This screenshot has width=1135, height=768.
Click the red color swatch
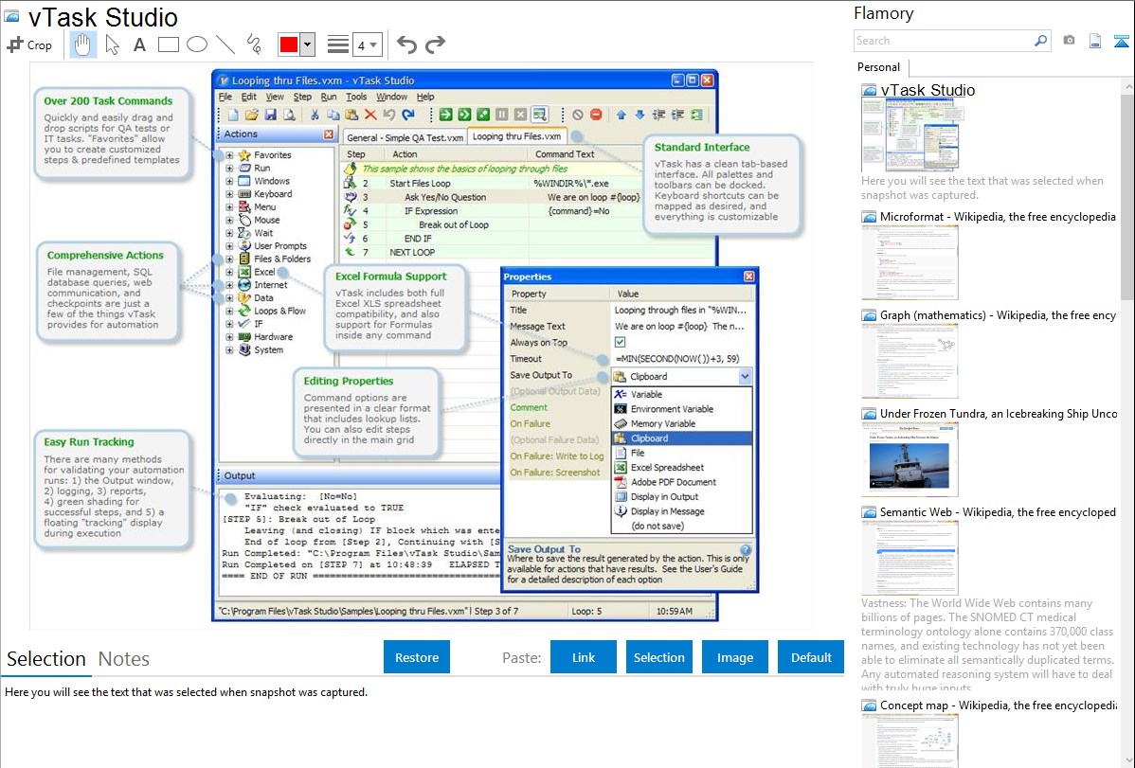[x=289, y=45]
